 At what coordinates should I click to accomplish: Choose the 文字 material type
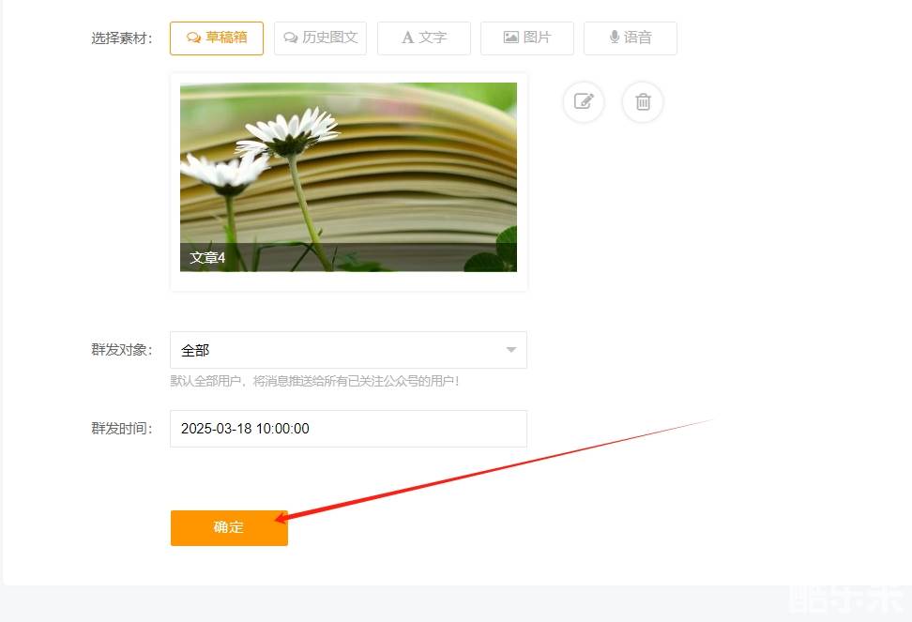point(423,38)
